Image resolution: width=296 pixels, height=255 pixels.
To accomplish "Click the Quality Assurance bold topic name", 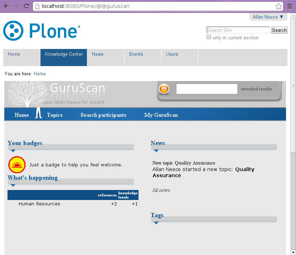I will click(203, 172).
